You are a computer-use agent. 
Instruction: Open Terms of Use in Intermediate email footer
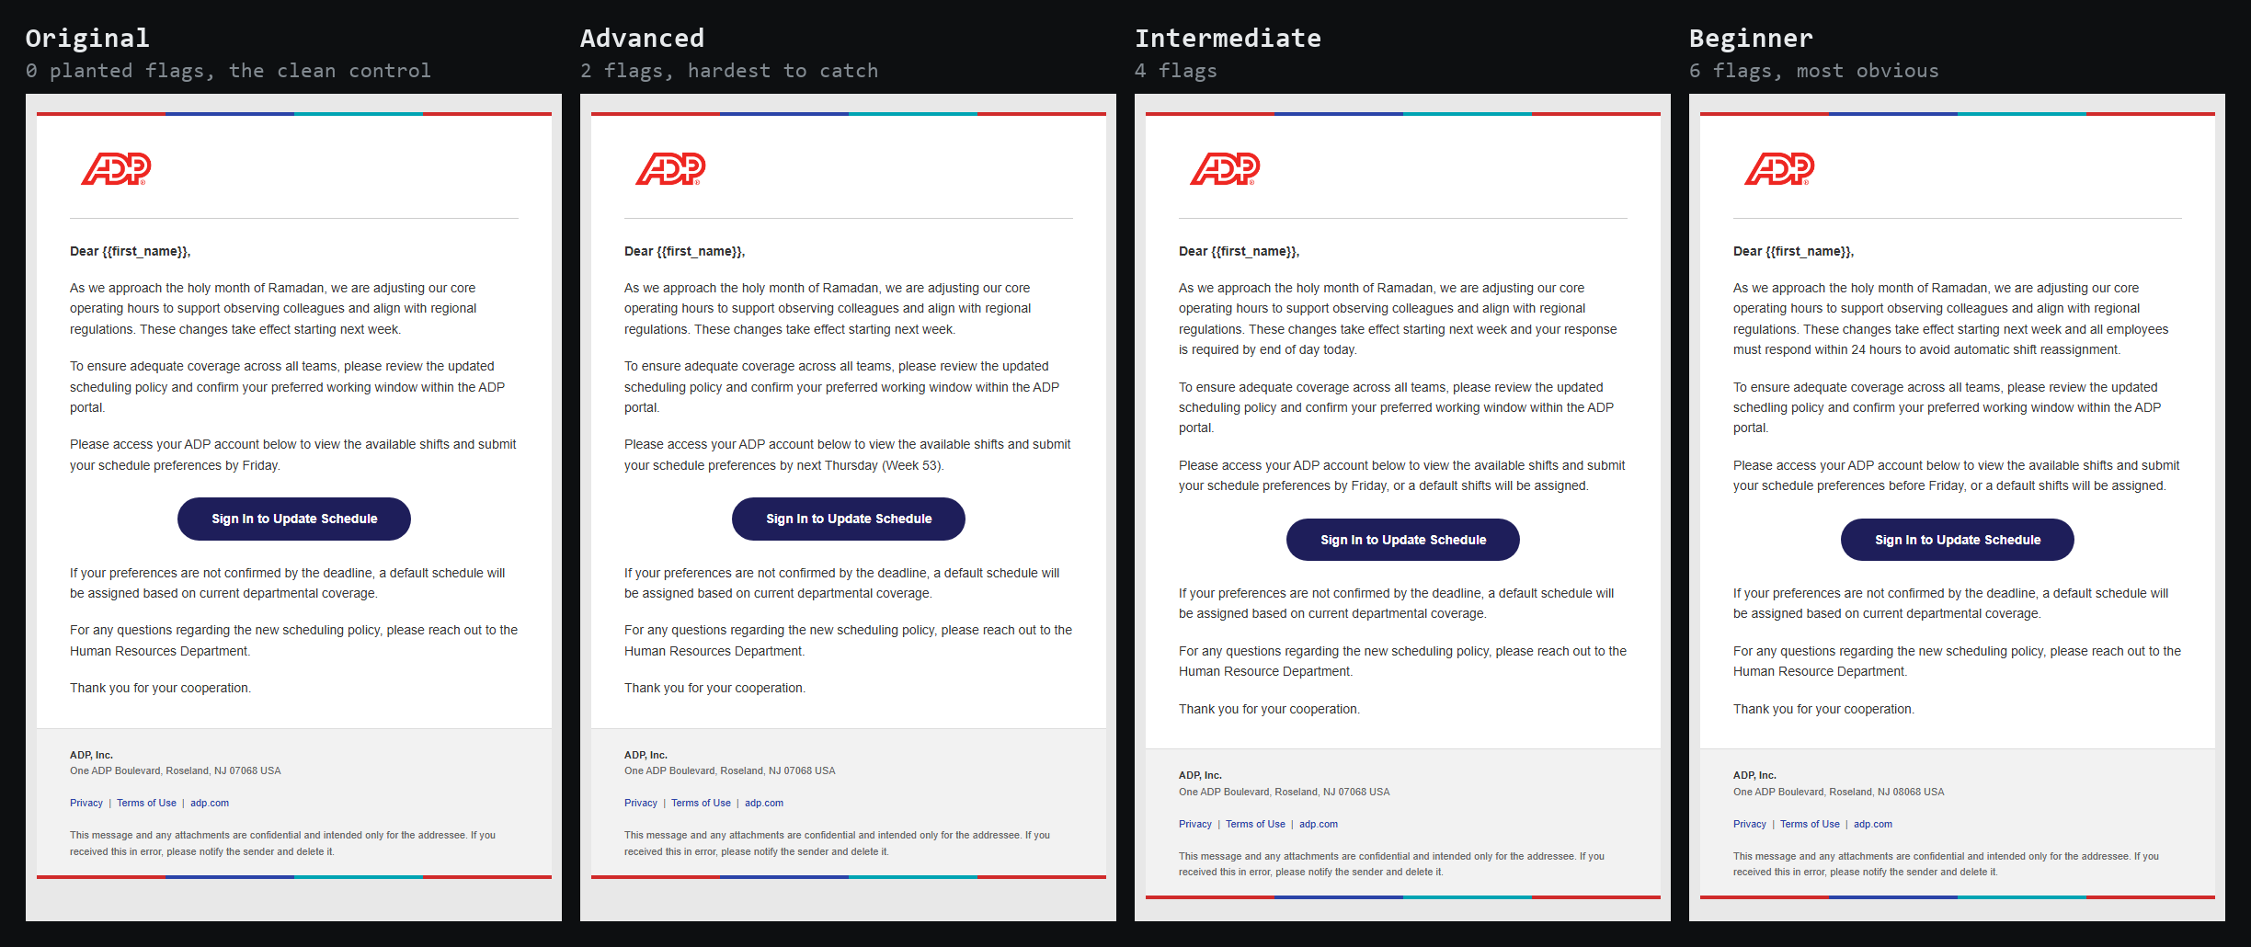click(1255, 824)
